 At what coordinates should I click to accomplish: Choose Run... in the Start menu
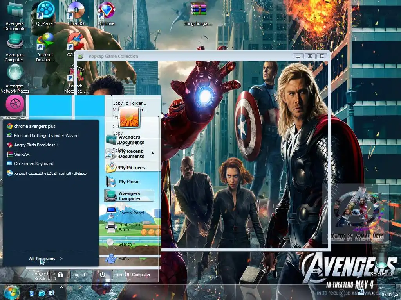click(130, 258)
